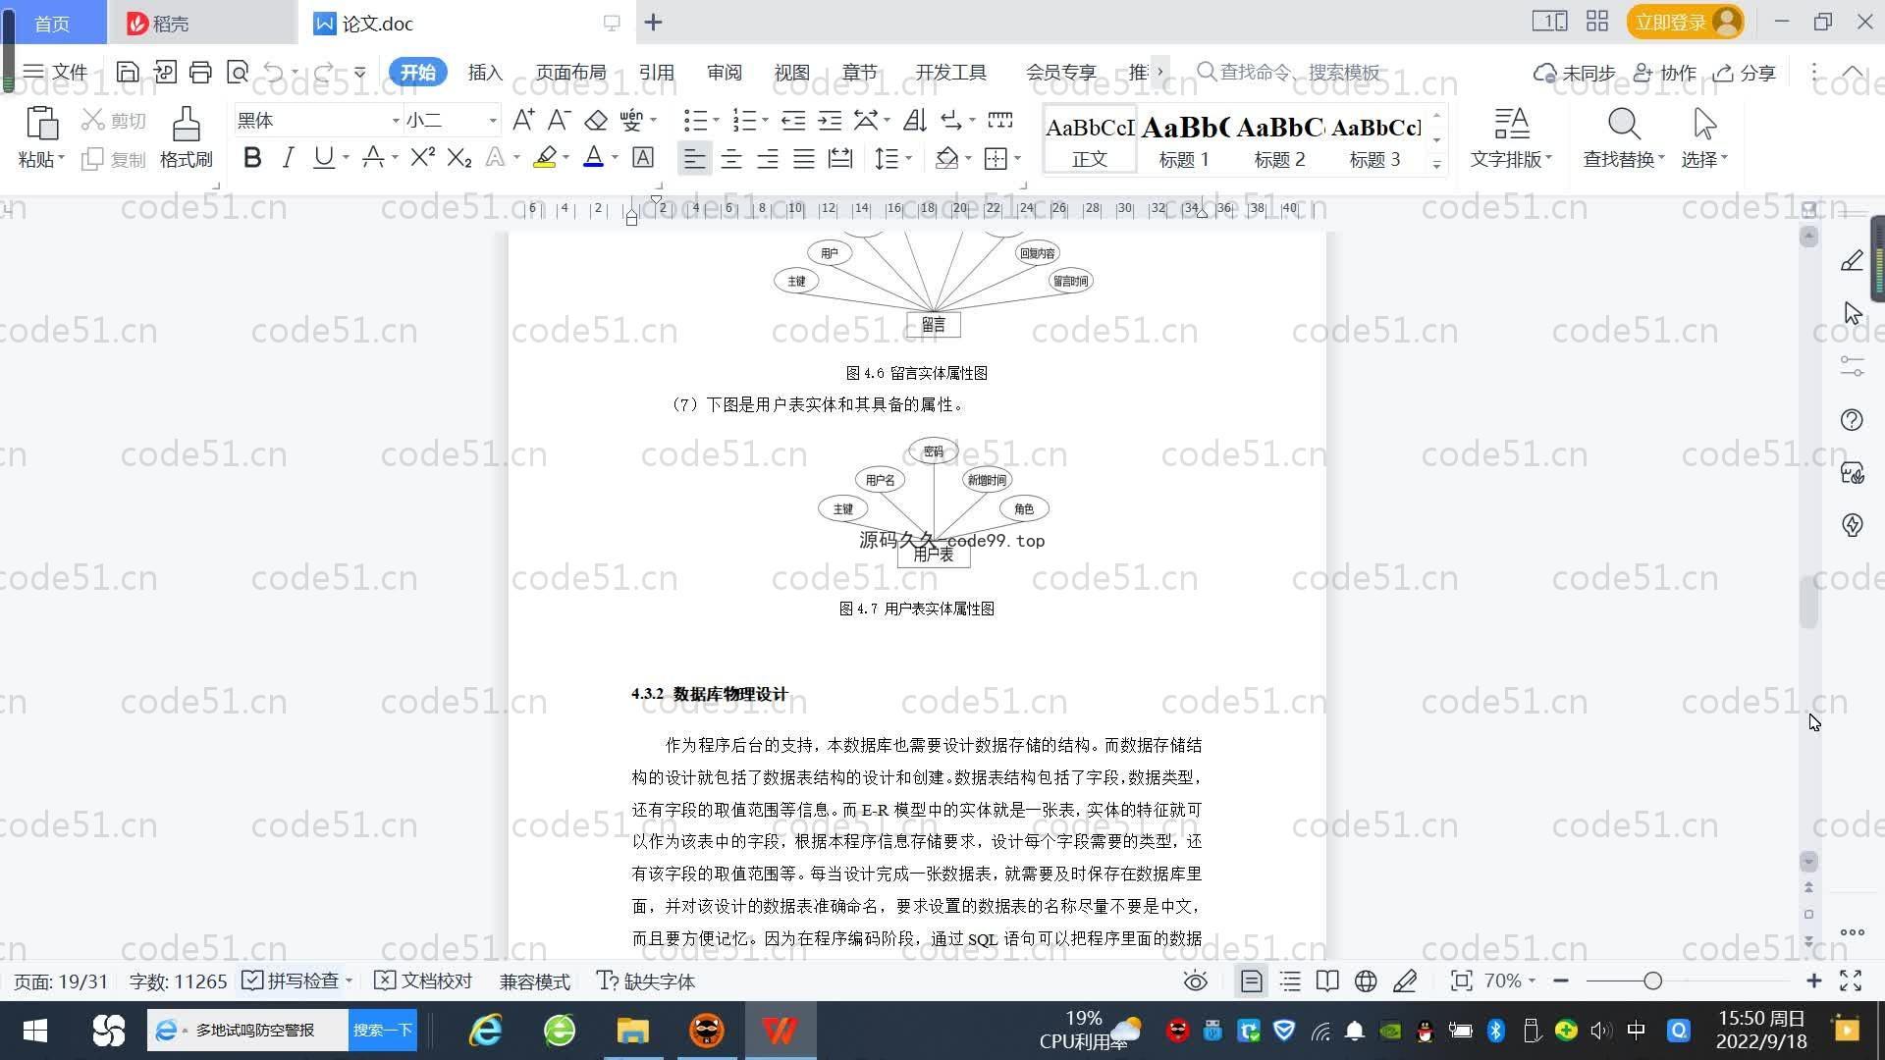
Task: Open the 引用 ribbon tab
Action: coord(656,73)
